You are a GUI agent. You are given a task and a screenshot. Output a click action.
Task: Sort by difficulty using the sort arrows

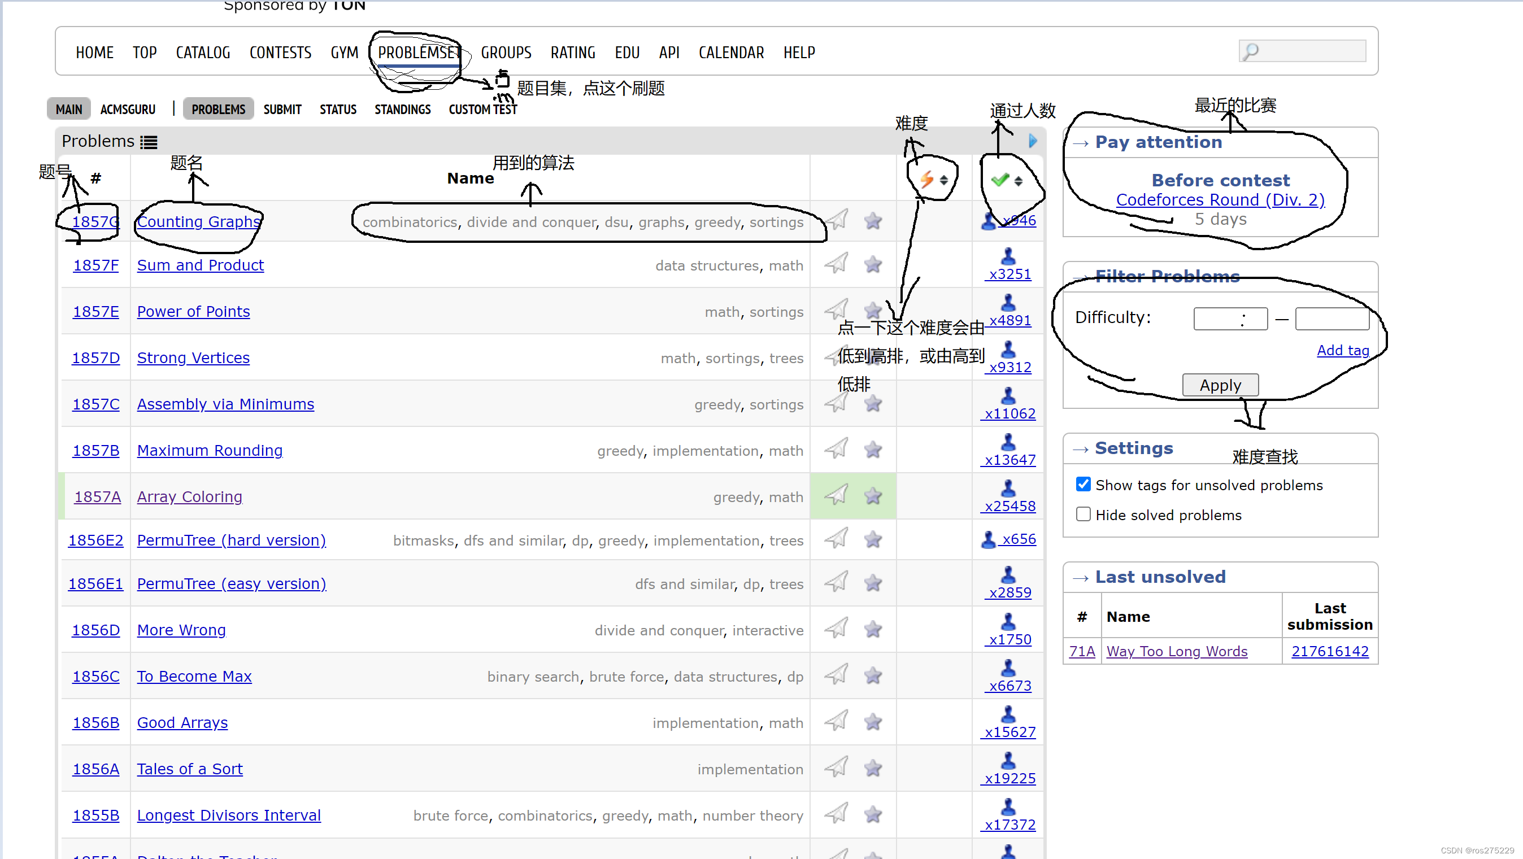click(x=943, y=179)
